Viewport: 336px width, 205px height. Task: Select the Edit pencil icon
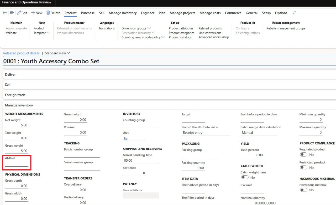22,12
